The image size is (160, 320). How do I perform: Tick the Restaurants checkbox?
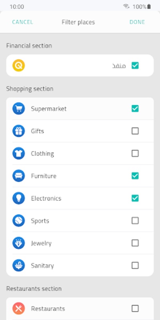135,308
